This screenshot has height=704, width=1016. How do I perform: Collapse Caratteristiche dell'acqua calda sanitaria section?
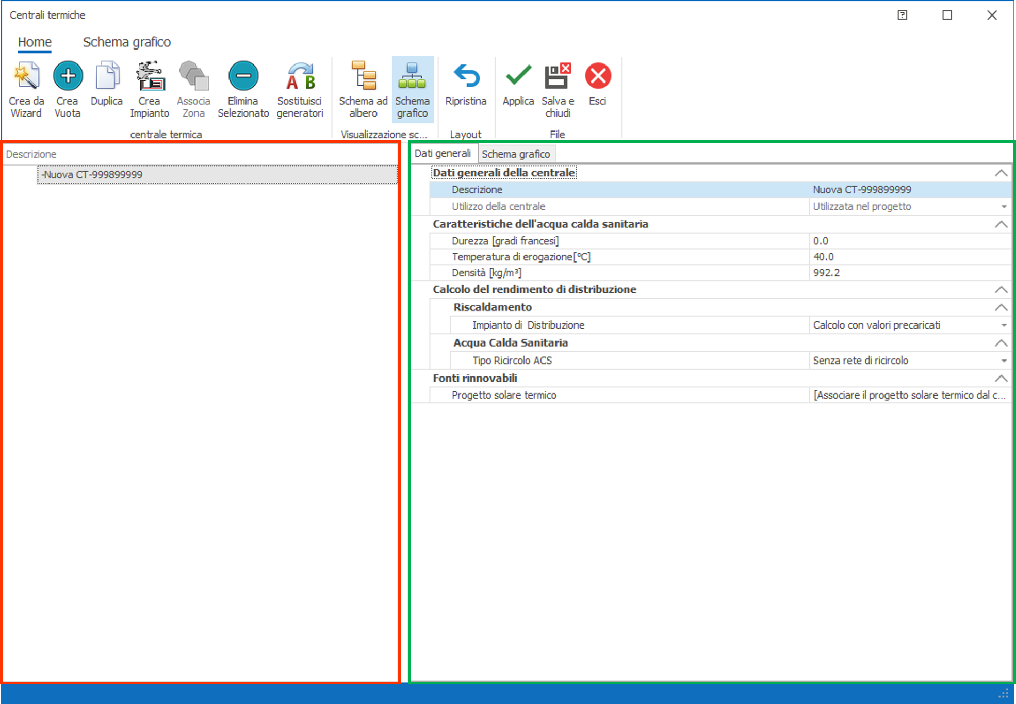tap(1001, 224)
